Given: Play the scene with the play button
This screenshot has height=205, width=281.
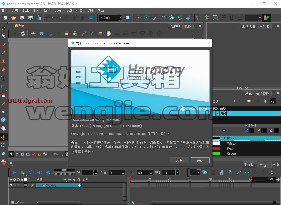Looking at the screenshot, I should pos(15,172).
